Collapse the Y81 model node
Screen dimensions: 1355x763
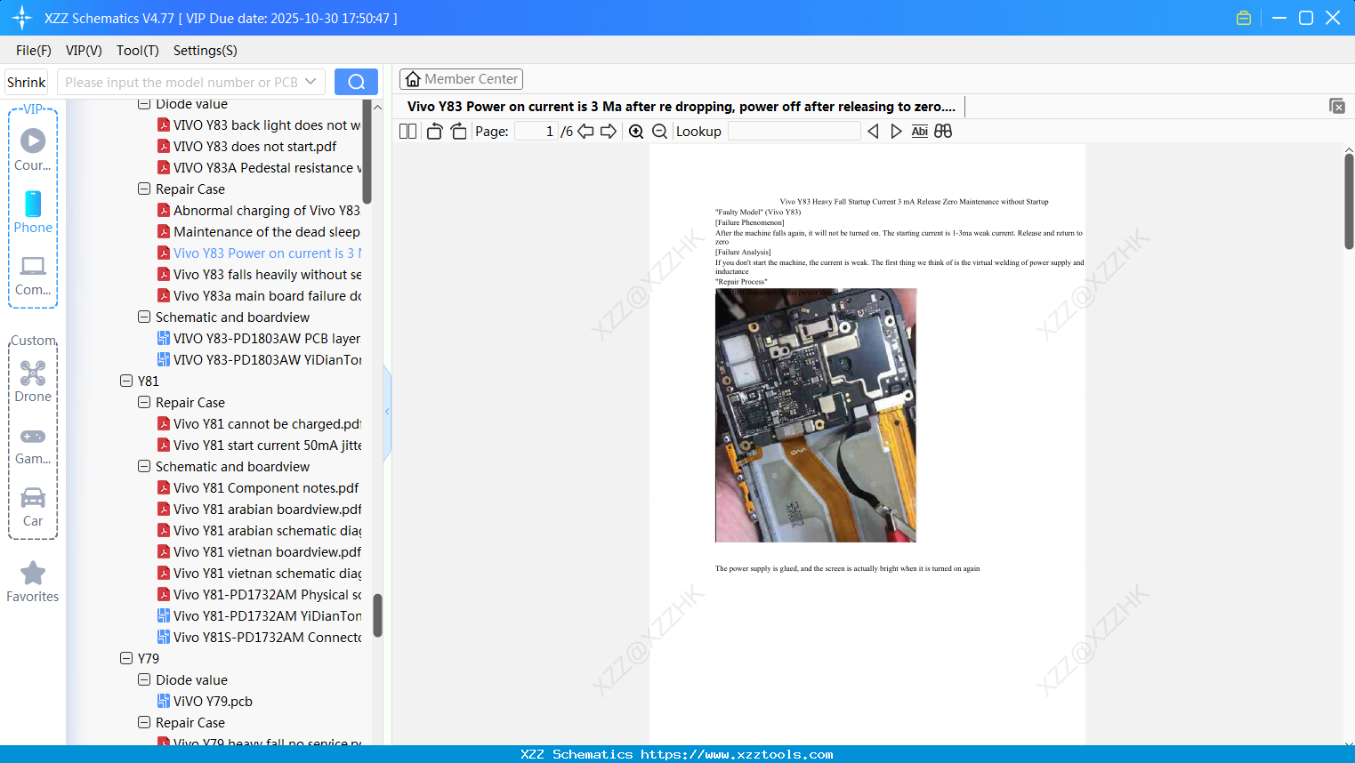tap(126, 381)
